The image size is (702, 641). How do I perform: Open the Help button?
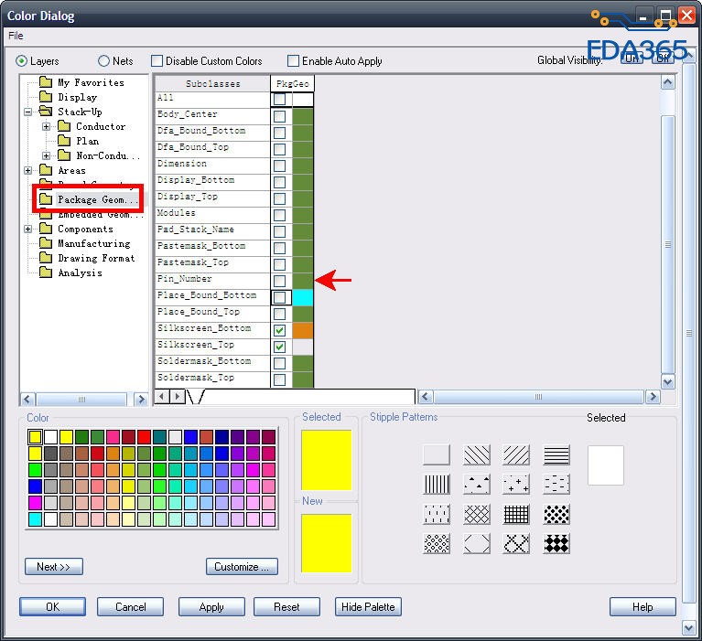[643, 607]
